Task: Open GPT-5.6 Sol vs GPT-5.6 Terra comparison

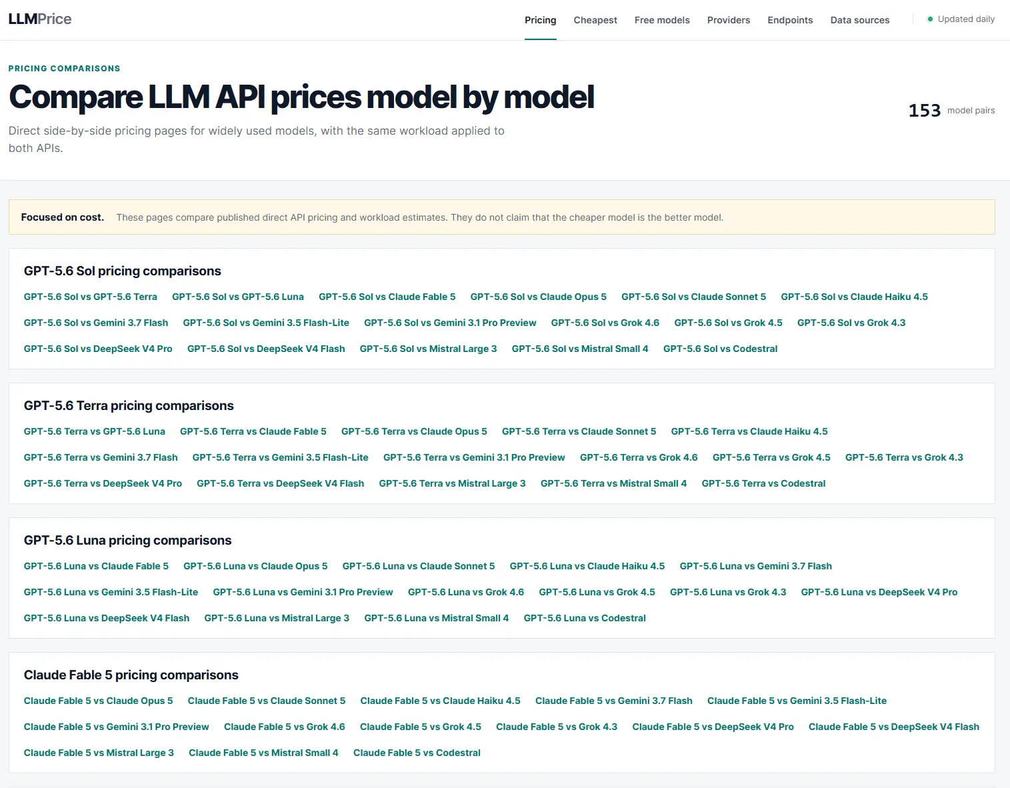Action: coord(91,297)
